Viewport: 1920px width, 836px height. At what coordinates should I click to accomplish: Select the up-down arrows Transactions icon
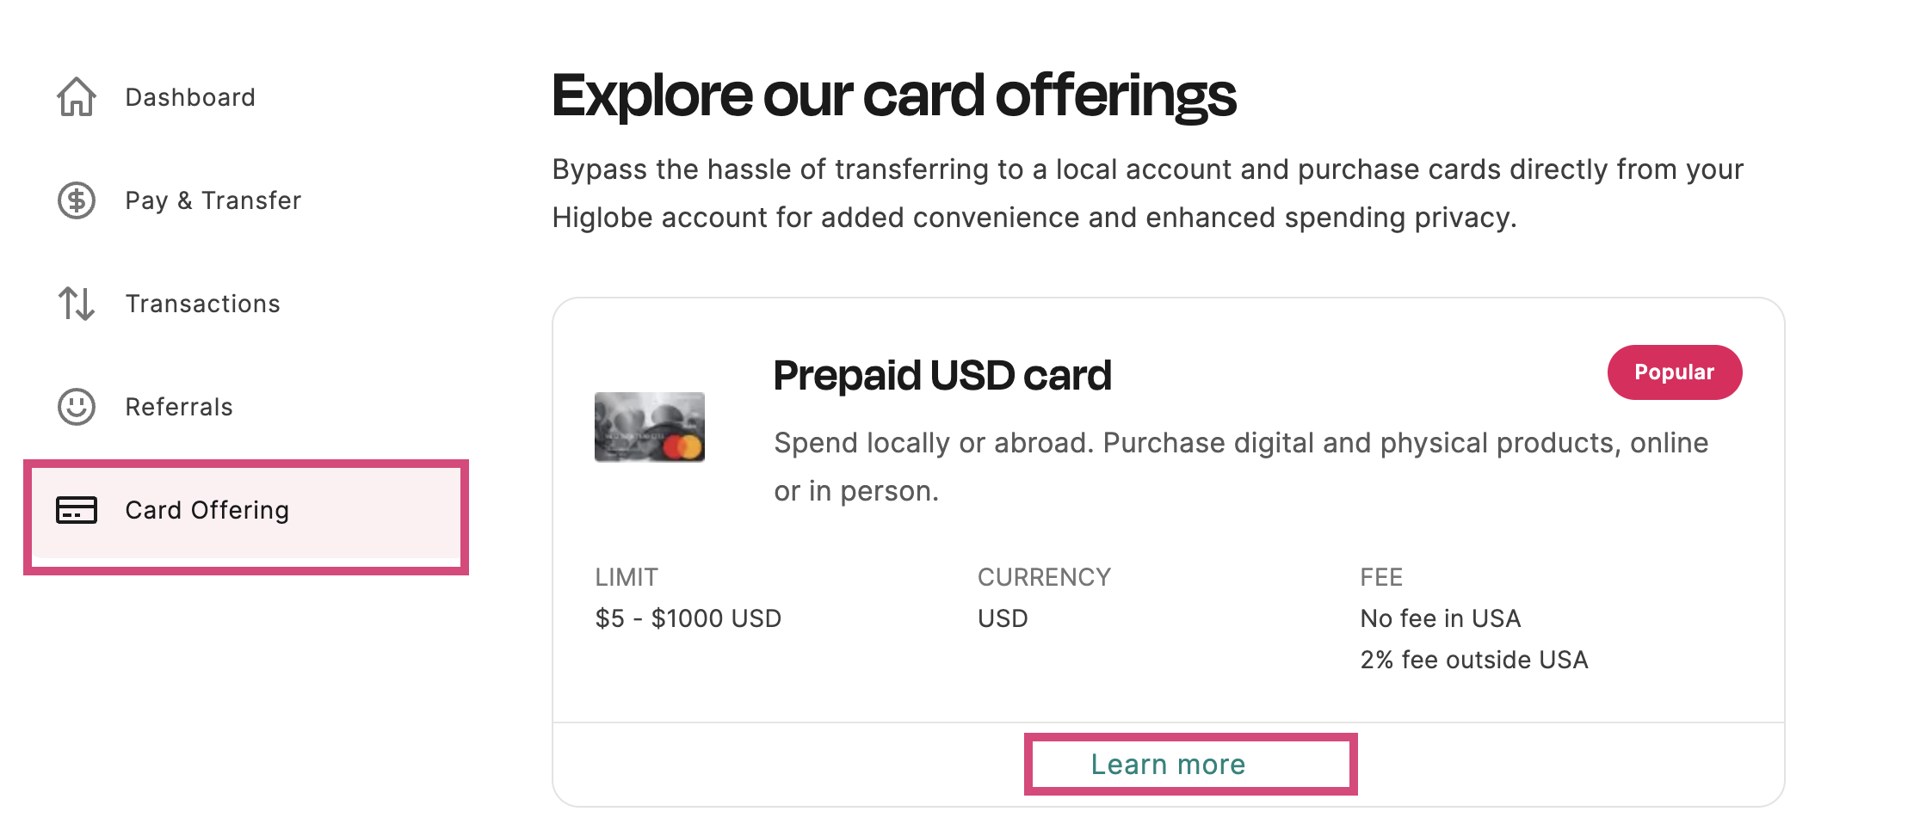[76, 304]
